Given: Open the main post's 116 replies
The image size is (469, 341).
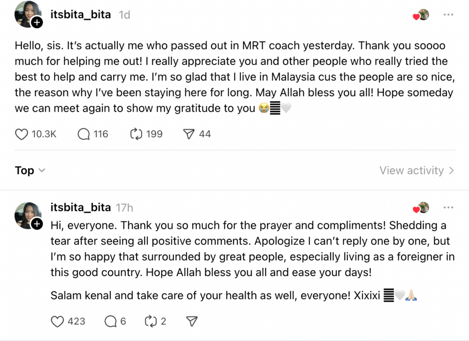Looking at the screenshot, I should click(x=84, y=134).
